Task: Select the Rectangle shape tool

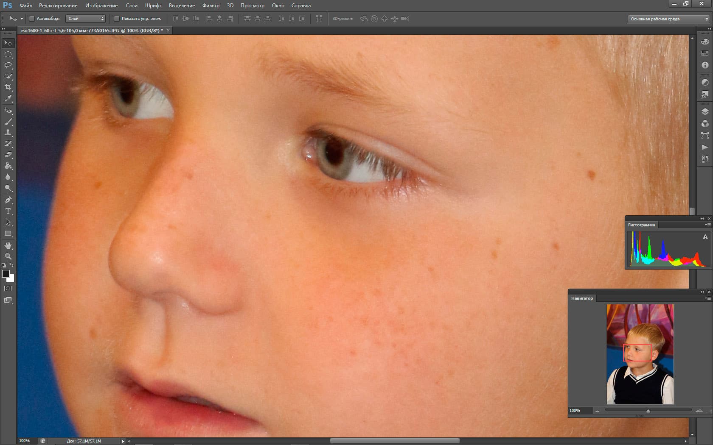Action: pos(8,233)
